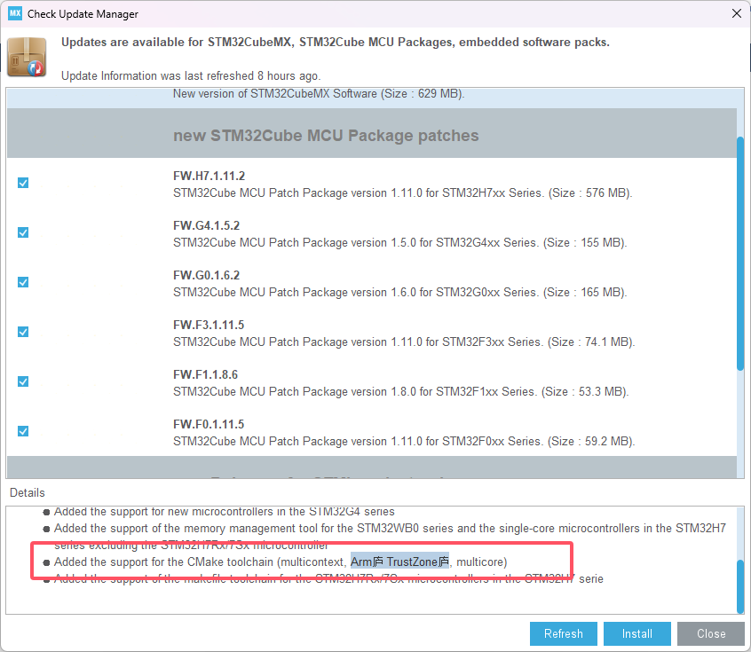The width and height of the screenshot is (751, 652).
Task: Click the MX application icon in title bar
Action: tap(15, 13)
